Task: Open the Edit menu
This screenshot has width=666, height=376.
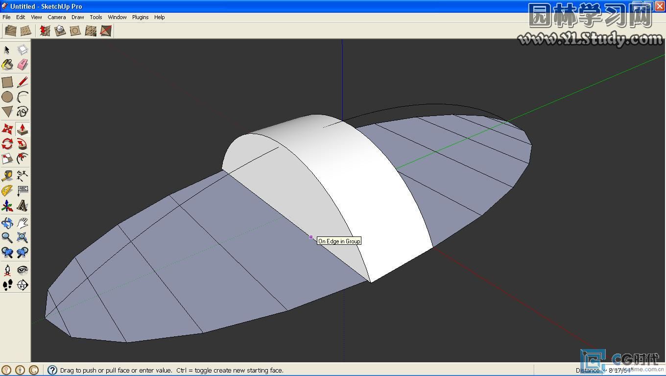Action: coord(21,17)
